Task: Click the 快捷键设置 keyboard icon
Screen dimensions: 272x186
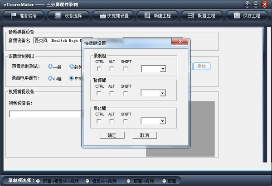Action: pos(103,16)
